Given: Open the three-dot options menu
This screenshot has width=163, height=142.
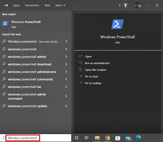Looking at the screenshot, I should click(x=148, y=5).
